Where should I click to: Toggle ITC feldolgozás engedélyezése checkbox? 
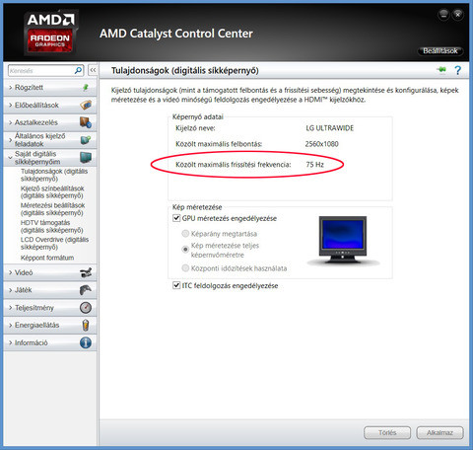coord(176,285)
